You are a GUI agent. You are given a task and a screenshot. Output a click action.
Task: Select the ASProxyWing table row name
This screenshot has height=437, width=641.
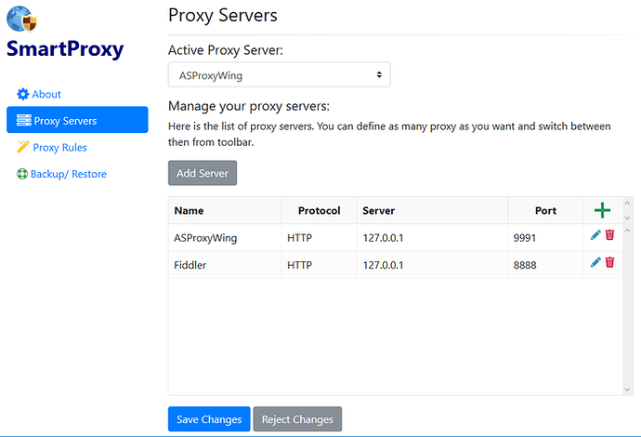(x=205, y=237)
